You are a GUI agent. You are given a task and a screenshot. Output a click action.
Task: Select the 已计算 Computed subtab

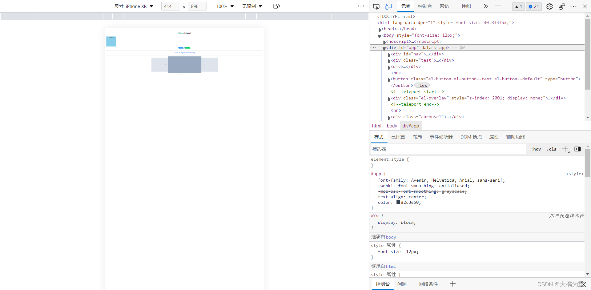click(398, 137)
